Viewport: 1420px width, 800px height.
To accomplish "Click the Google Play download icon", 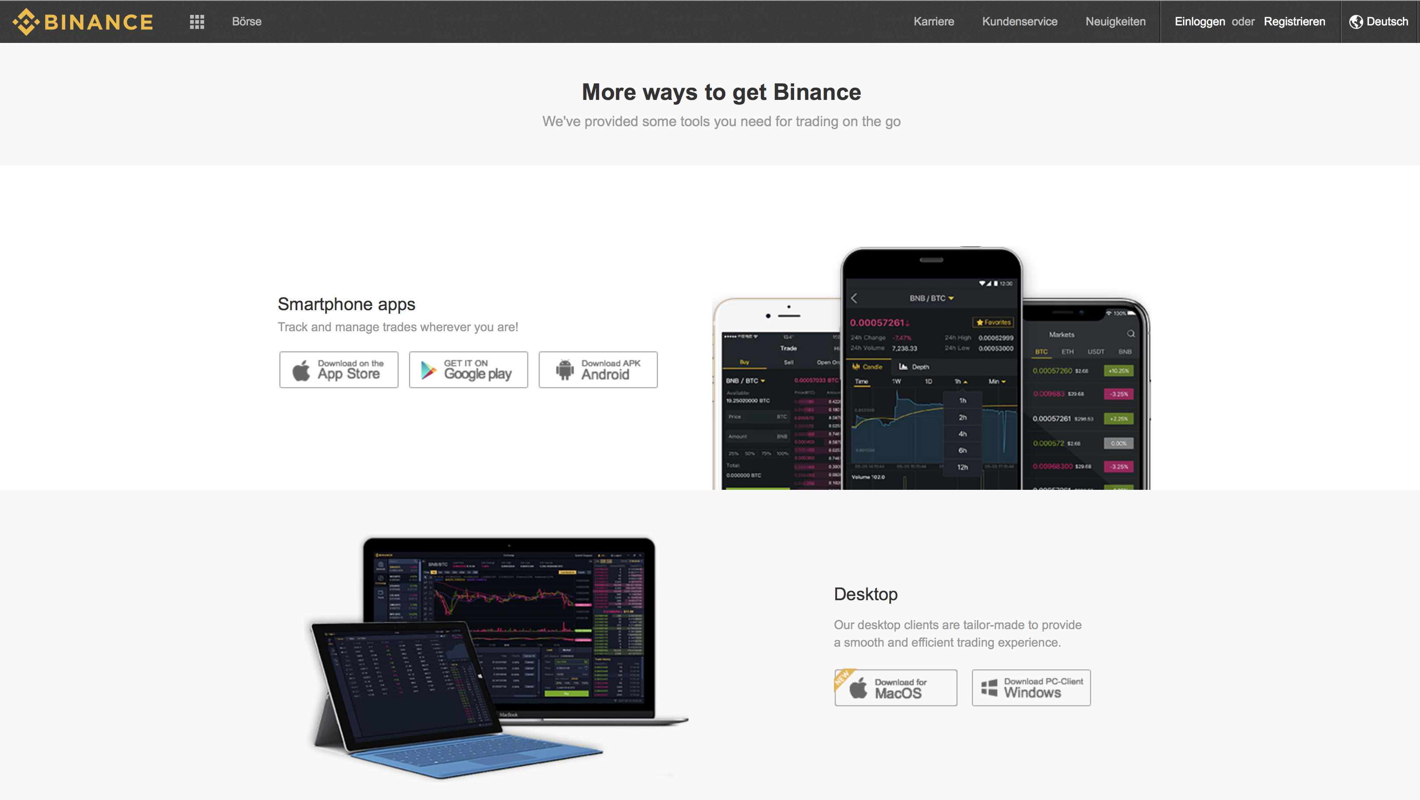I will (x=468, y=370).
